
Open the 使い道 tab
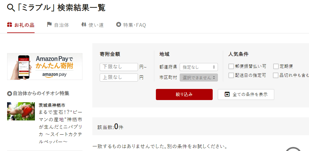click(92, 25)
